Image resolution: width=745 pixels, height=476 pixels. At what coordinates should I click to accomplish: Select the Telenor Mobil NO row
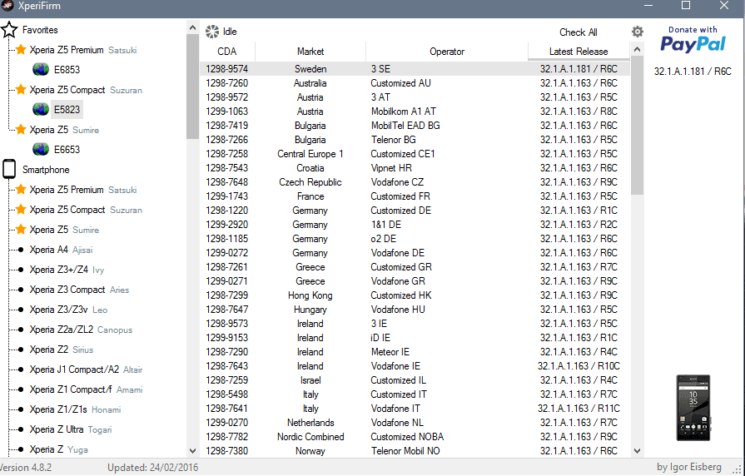click(415, 451)
